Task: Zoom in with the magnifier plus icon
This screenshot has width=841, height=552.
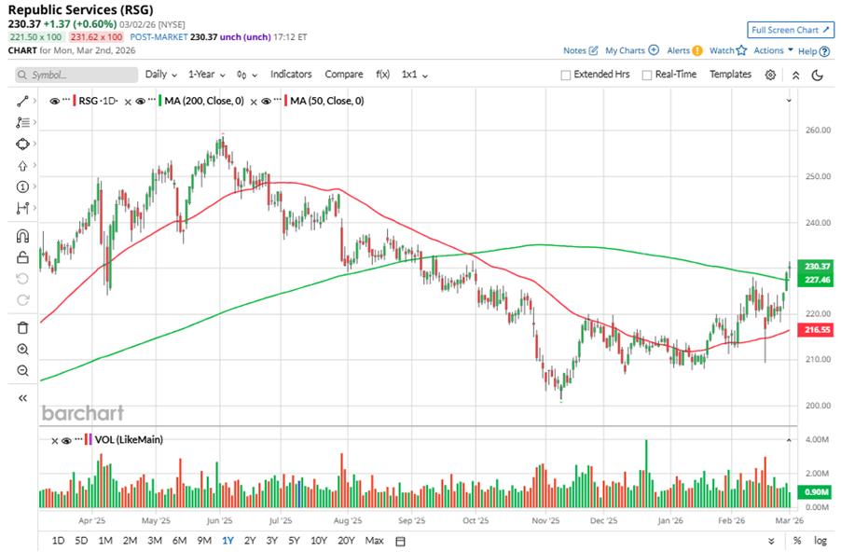Action: 22,350
